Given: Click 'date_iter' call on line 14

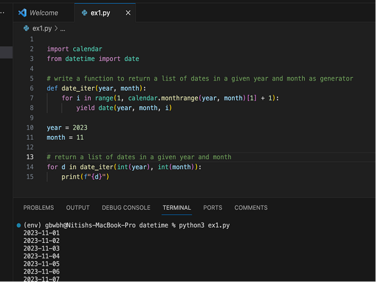Looking at the screenshot, I should pos(97,167).
